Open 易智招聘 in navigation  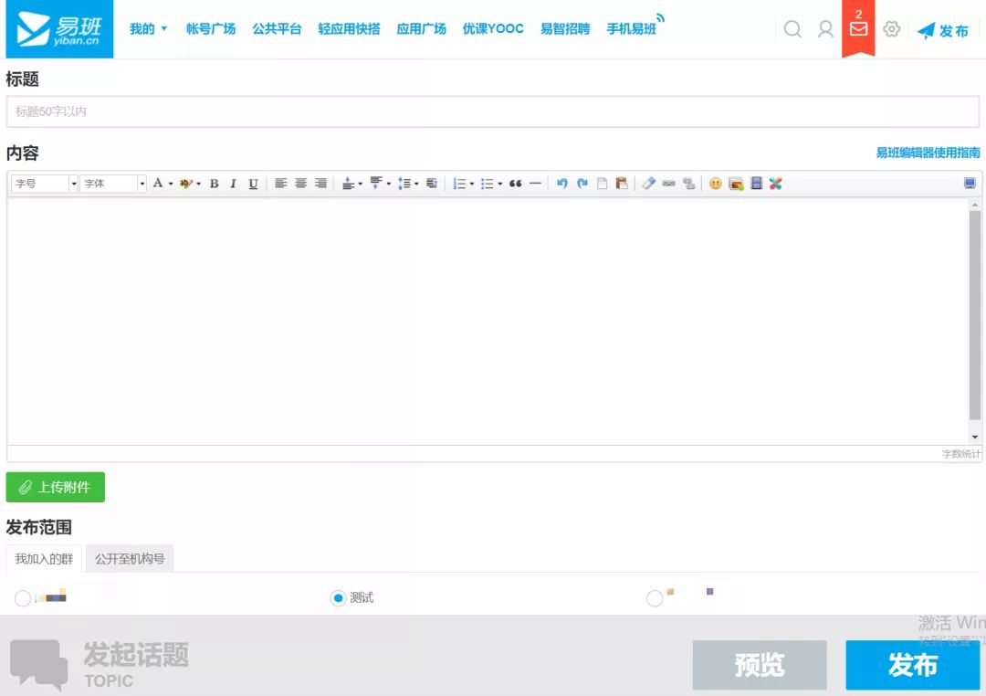point(565,29)
